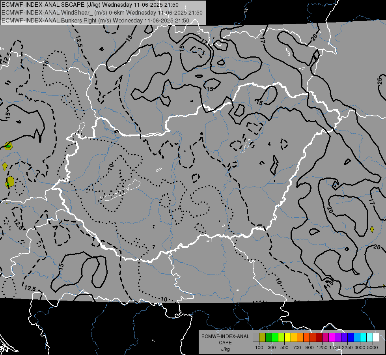Screen dimensions: 386x355
Task: Select the Bunkers Right header line
Action: click(x=95, y=21)
